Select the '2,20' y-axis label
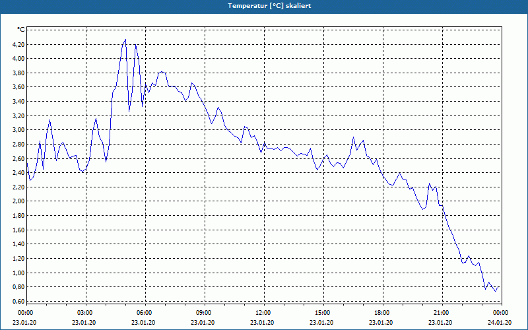The height and width of the screenshot is (330, 528). point(18,187)
